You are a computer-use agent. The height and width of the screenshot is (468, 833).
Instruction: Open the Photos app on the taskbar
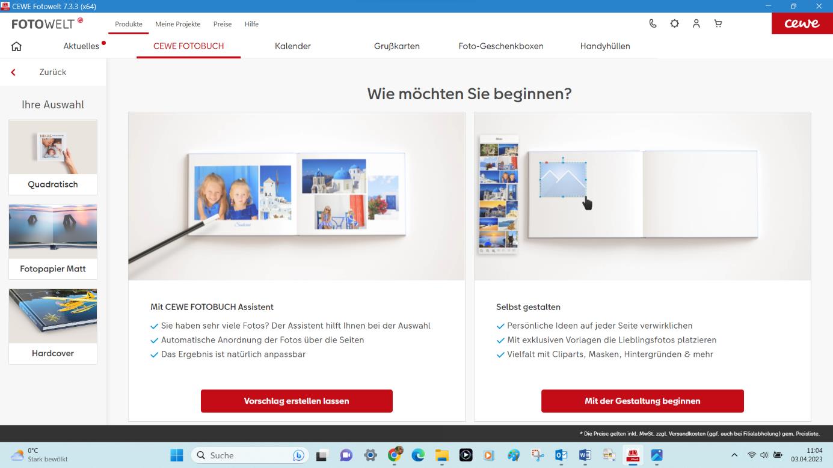[657, 455]
